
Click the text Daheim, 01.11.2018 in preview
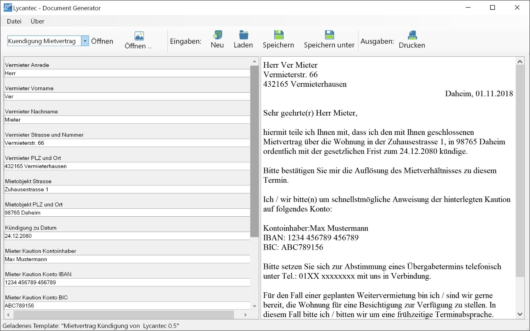[479, 93]
